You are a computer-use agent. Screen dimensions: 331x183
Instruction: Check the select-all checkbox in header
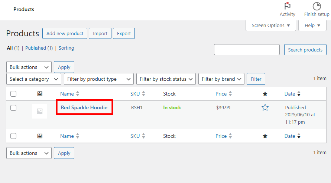coord(13,94)
